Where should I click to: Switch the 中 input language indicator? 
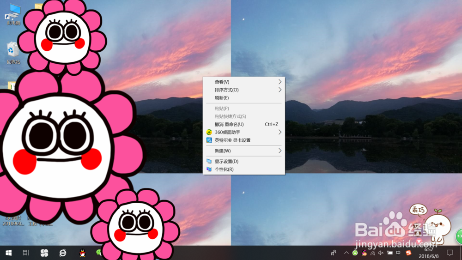point(398,253)
